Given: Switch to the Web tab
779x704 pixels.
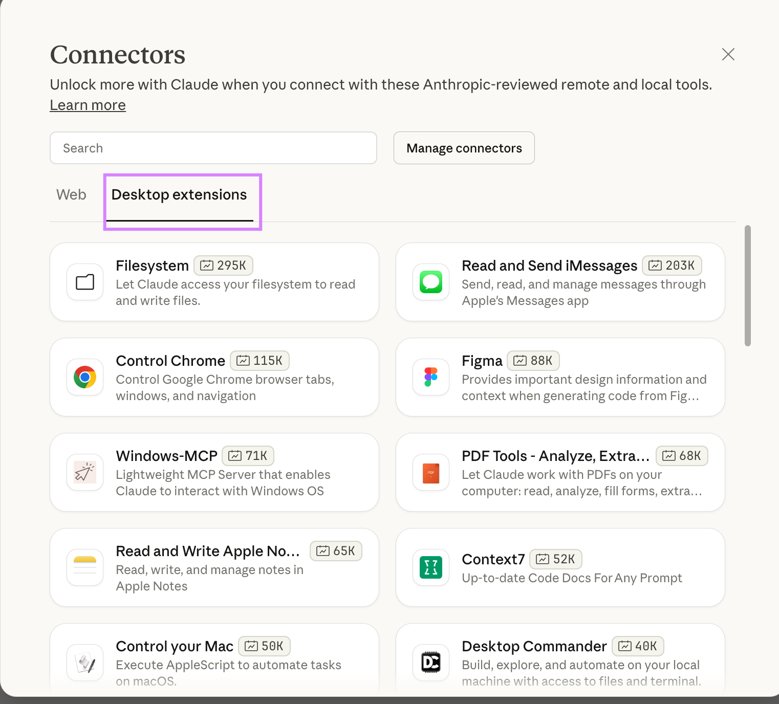Looking at the screenshot, I should (71, 195).
